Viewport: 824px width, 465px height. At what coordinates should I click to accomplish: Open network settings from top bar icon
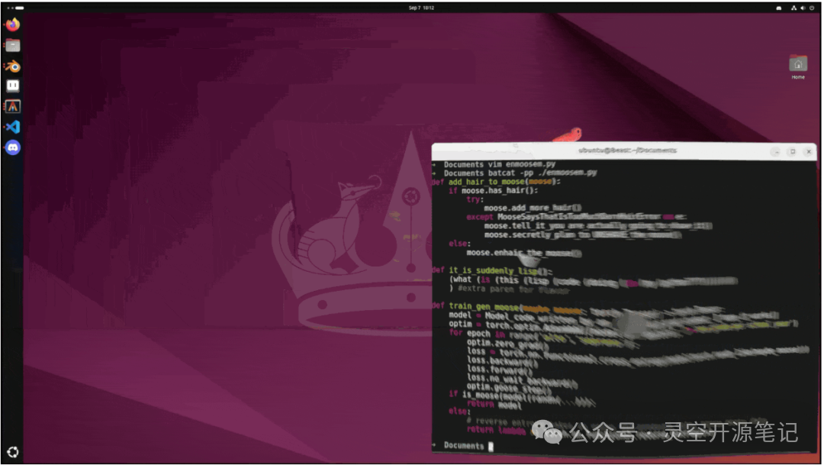[793, 8]
